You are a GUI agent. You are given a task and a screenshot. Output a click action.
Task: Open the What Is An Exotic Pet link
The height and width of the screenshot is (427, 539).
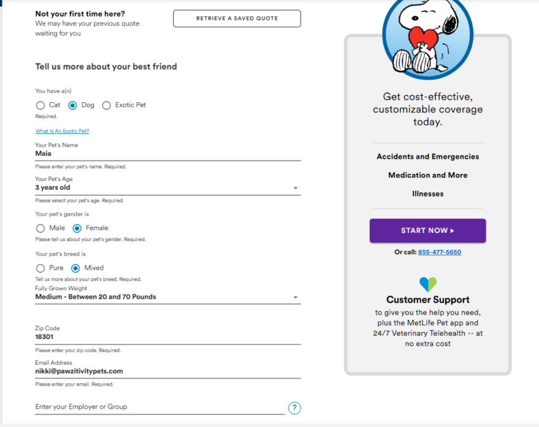pos(62,131)
